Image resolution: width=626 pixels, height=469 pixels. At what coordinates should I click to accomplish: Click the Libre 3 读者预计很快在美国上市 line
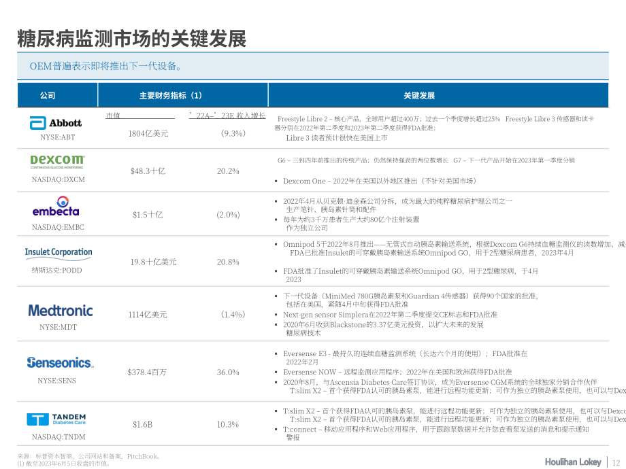point(337,138)
